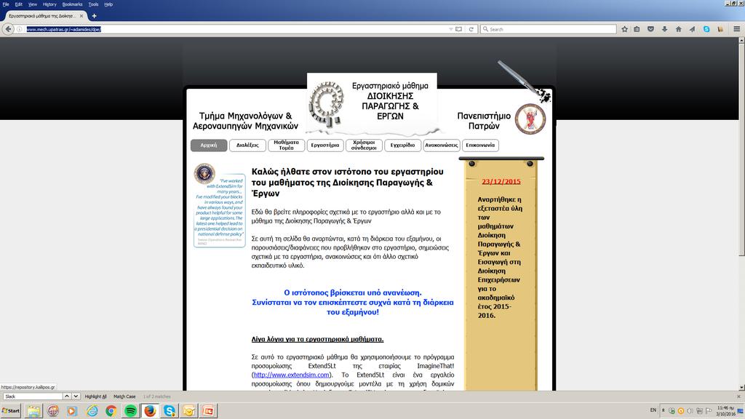The height and width of the screenshot is (419, 745).
Task: Click the ExtendSim testimonial image
Action: tap(219, 205)
